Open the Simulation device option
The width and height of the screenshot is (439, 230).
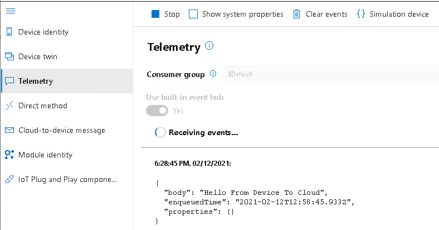click(393, 14)
